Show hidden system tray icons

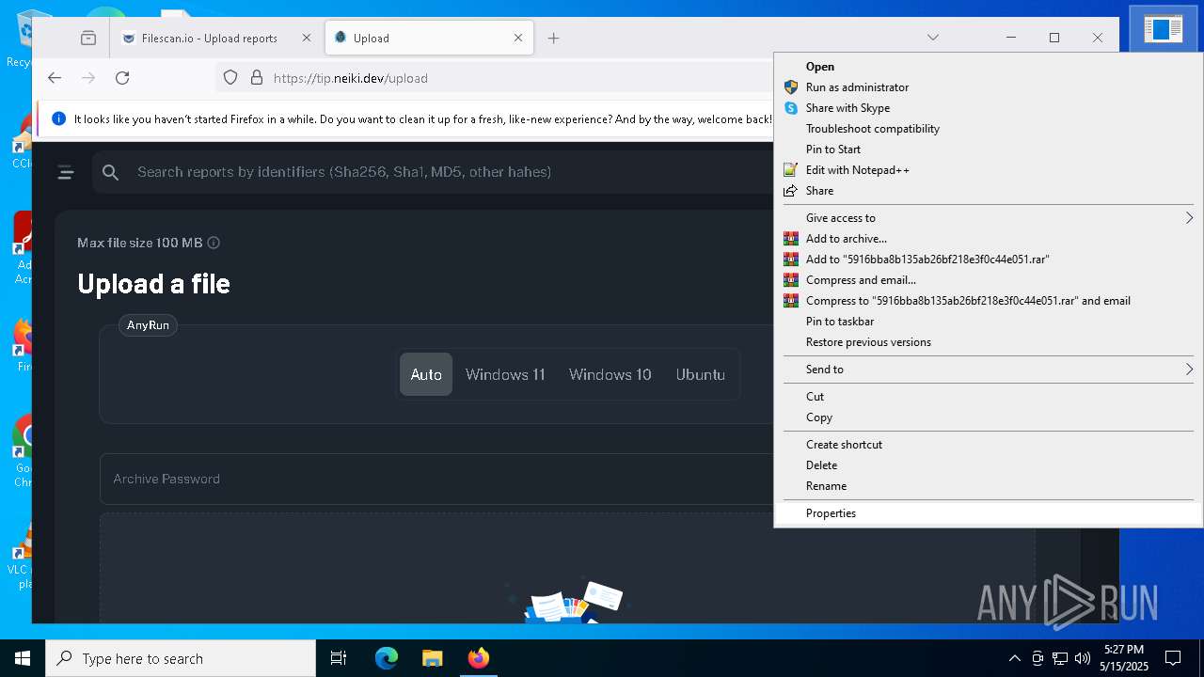pos(1014,658)
